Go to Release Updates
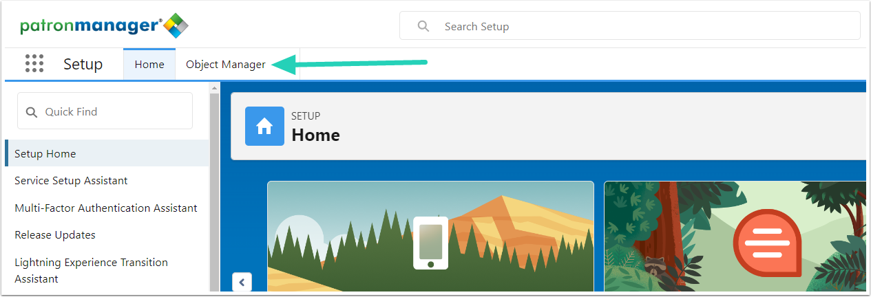Screen dimensions: 871x297 [x=107, y=235]
